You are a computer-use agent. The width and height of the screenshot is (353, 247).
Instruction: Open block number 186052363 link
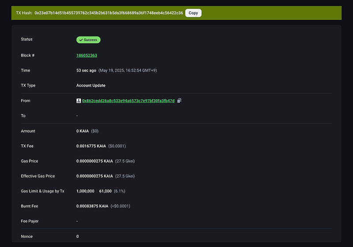[86, 55]
